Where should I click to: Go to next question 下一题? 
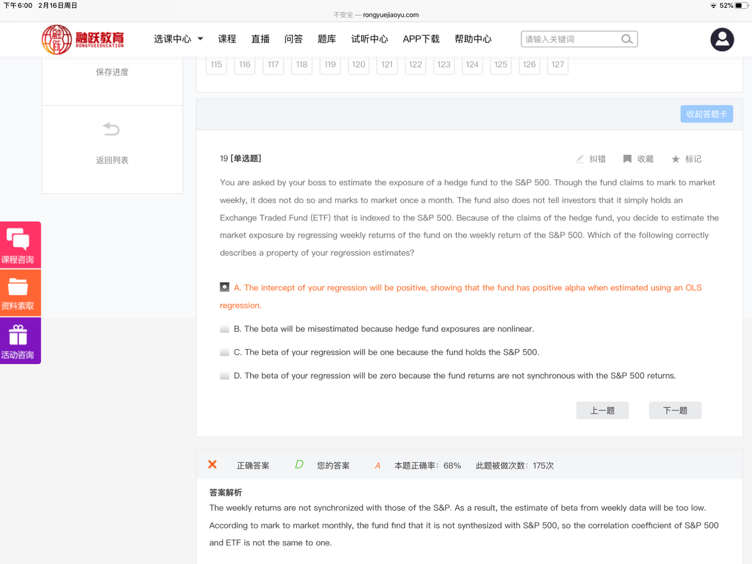(675, 410)
